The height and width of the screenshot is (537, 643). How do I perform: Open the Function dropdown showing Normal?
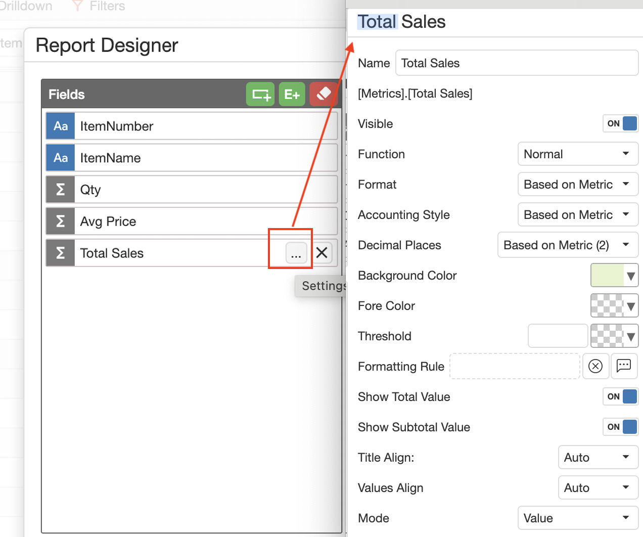(578, 154)
